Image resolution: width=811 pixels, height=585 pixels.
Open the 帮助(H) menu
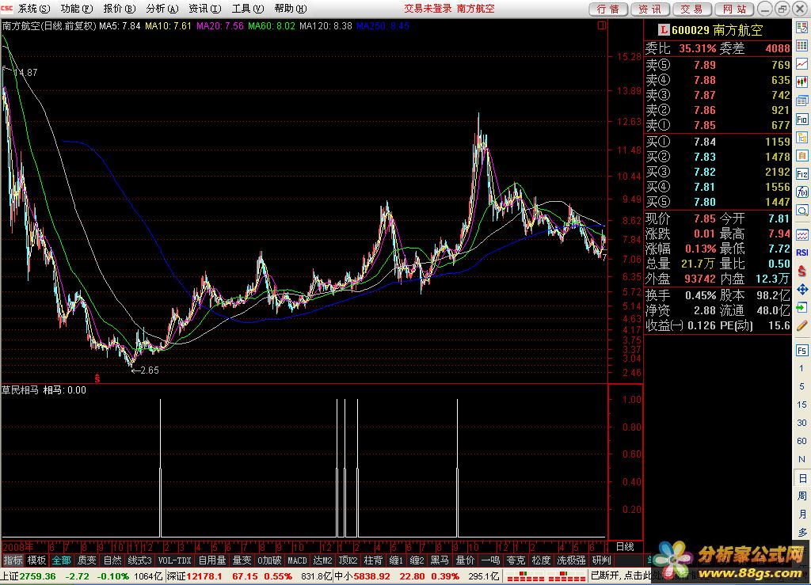point(291,9)
